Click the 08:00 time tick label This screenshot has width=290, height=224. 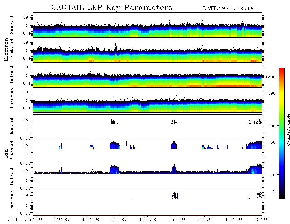pyautogui.click(x=34, y=220)
